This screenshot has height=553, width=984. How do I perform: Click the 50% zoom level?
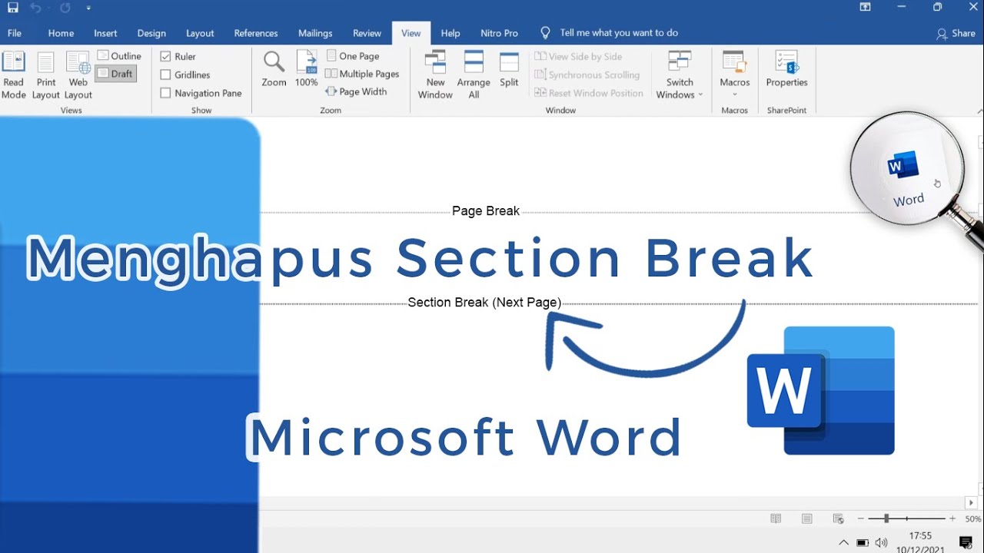point(973,519)
